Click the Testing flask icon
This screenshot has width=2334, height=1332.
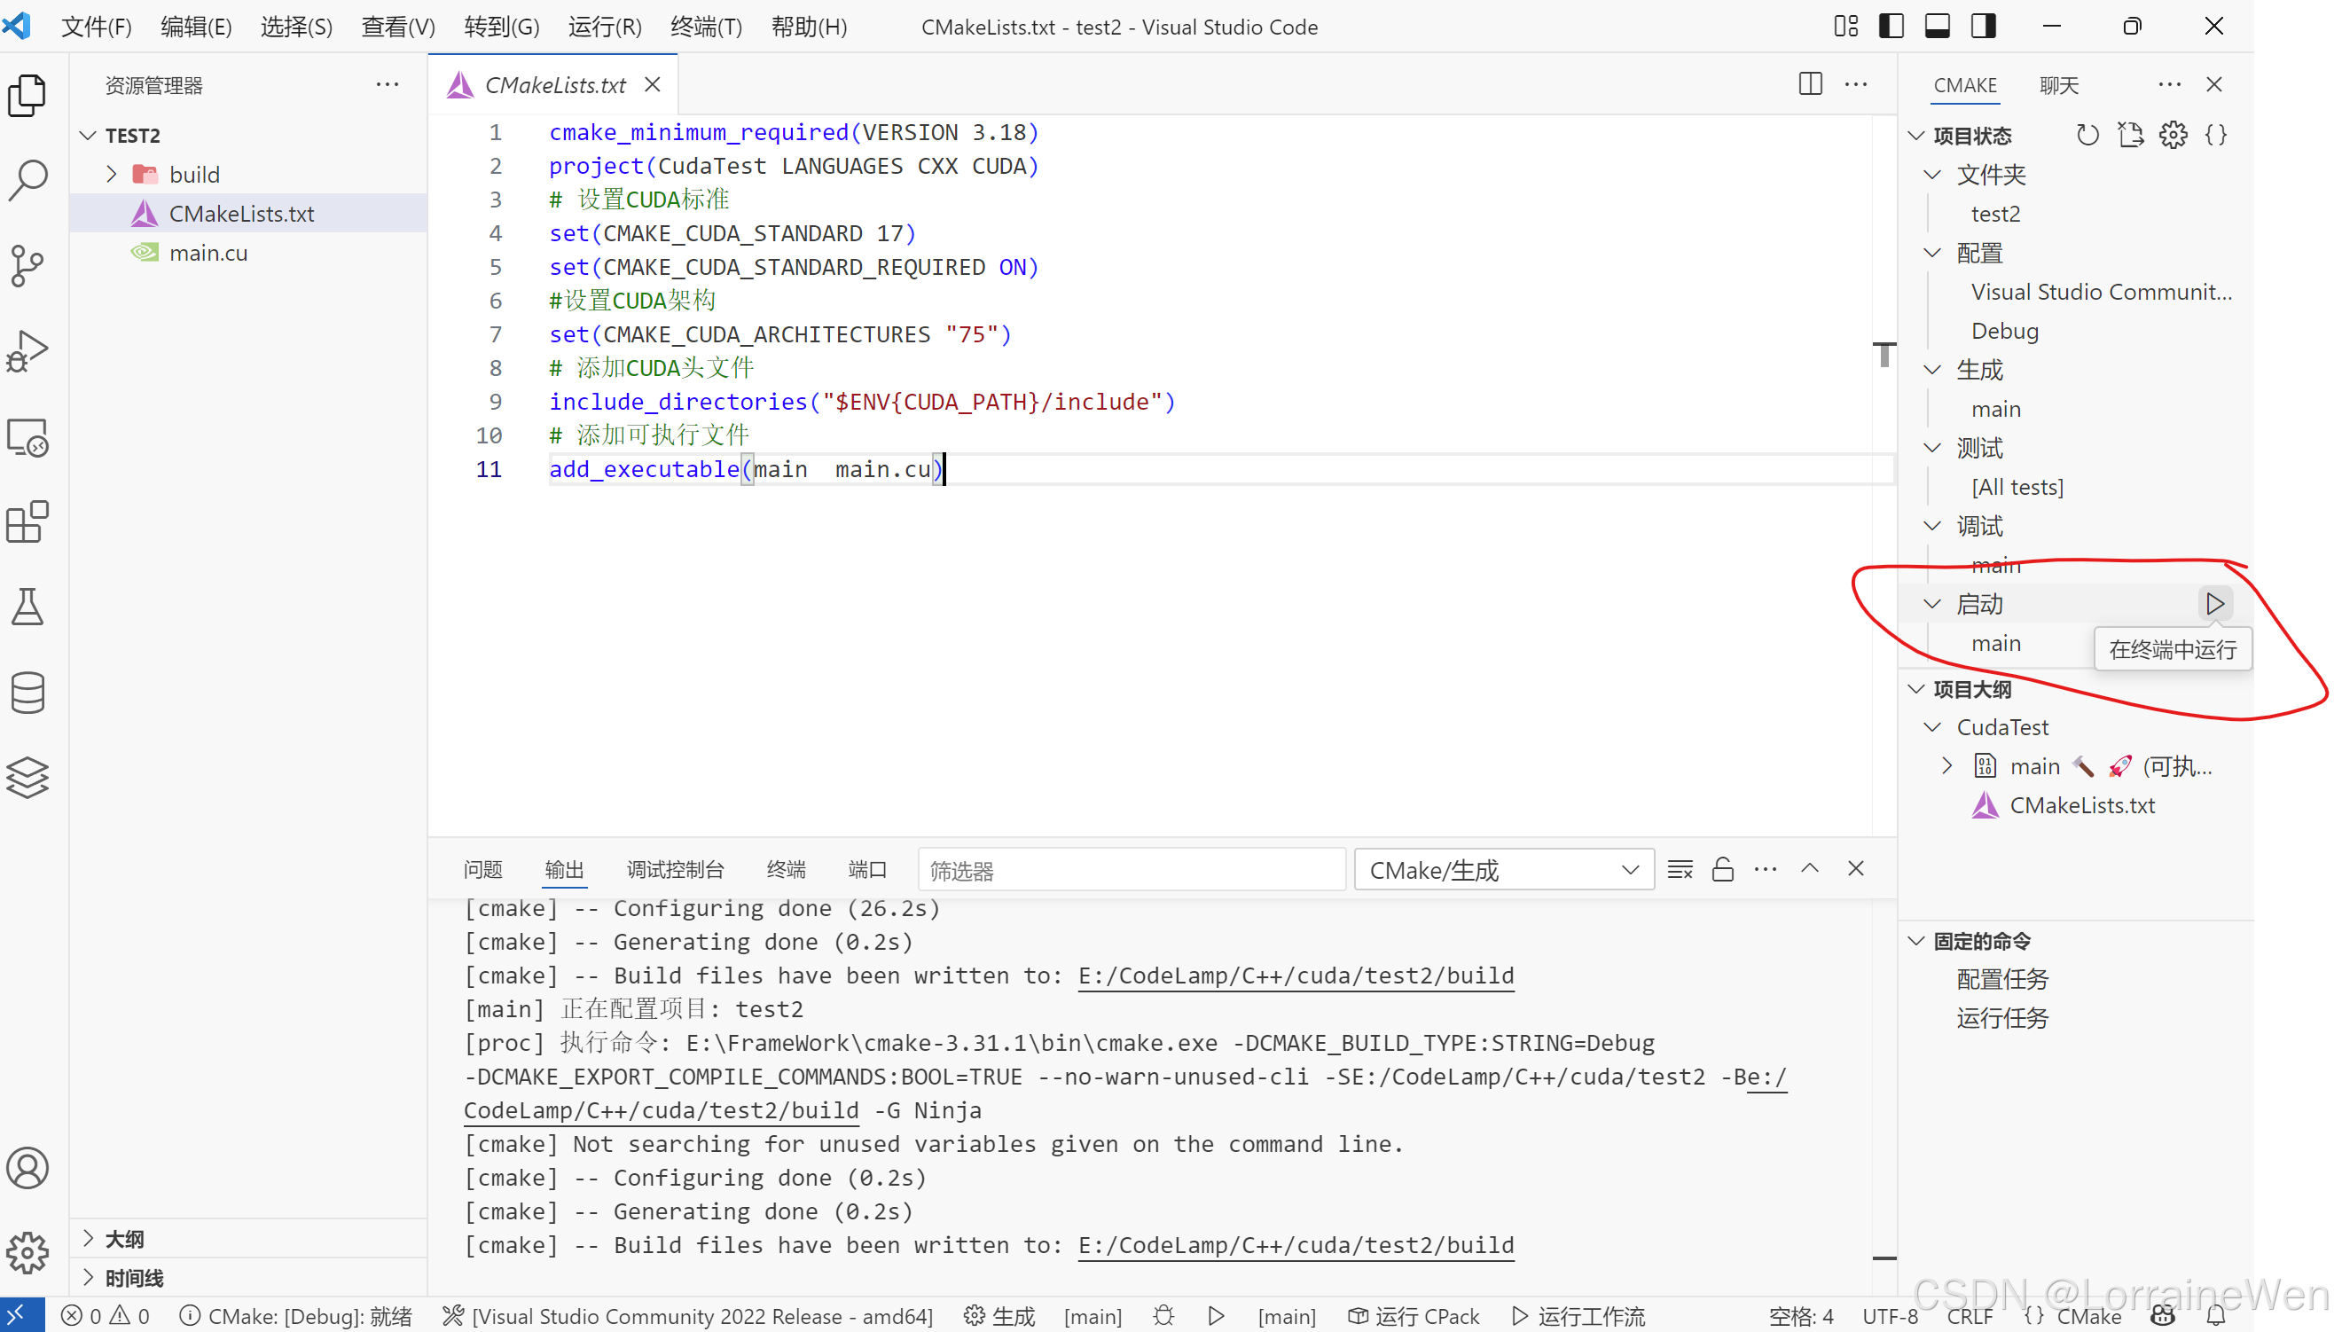[x=27, y=607]
